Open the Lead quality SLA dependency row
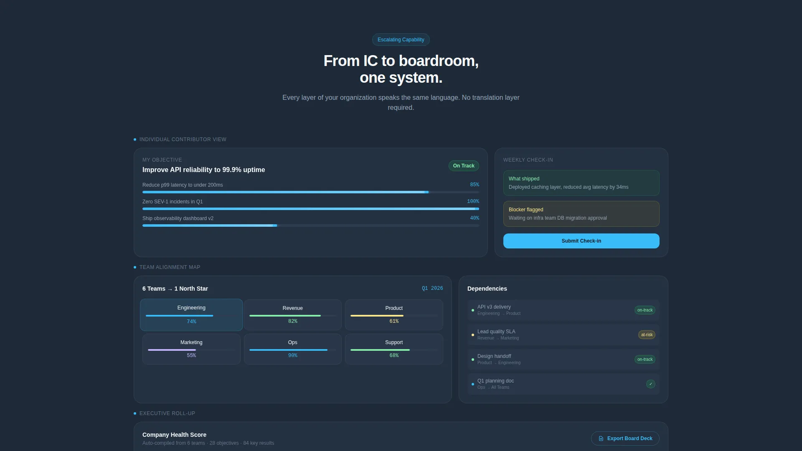Image resolution: width=802 pixels, height=451 pixels. coord(563,335)
